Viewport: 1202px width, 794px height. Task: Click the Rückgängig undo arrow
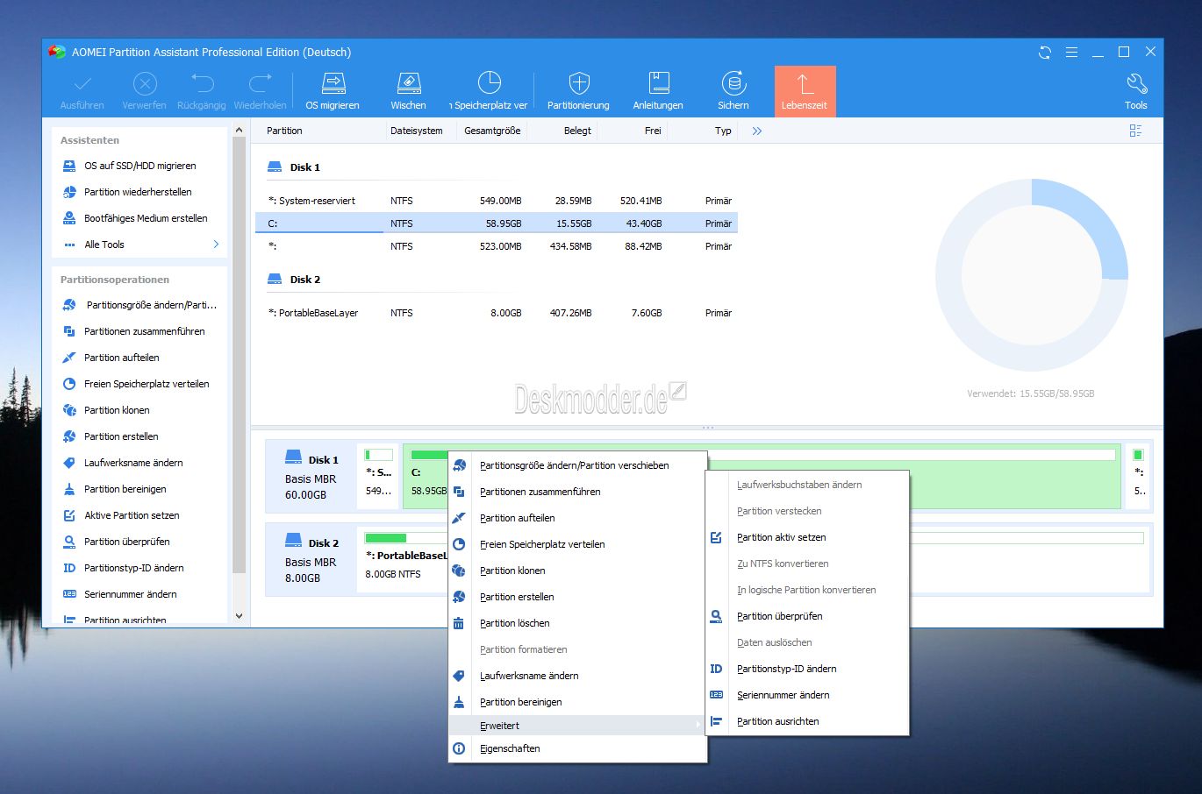(x=203, y=83)
